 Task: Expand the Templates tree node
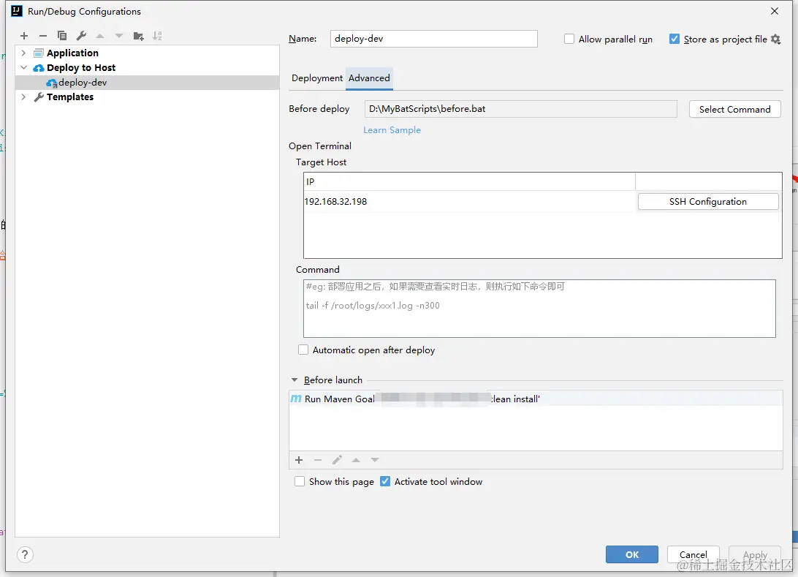tap(23, 97)
